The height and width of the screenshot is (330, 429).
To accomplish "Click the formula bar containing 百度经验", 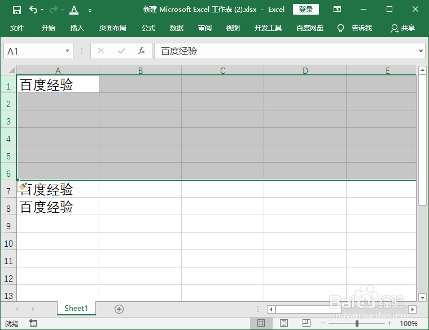I will (284, 51).
